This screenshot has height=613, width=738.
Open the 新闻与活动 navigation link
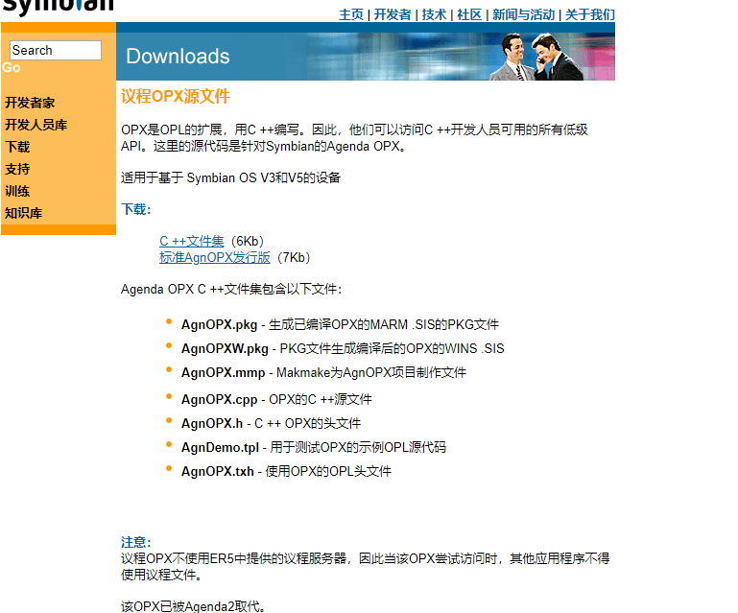click(x=523, y=15)
